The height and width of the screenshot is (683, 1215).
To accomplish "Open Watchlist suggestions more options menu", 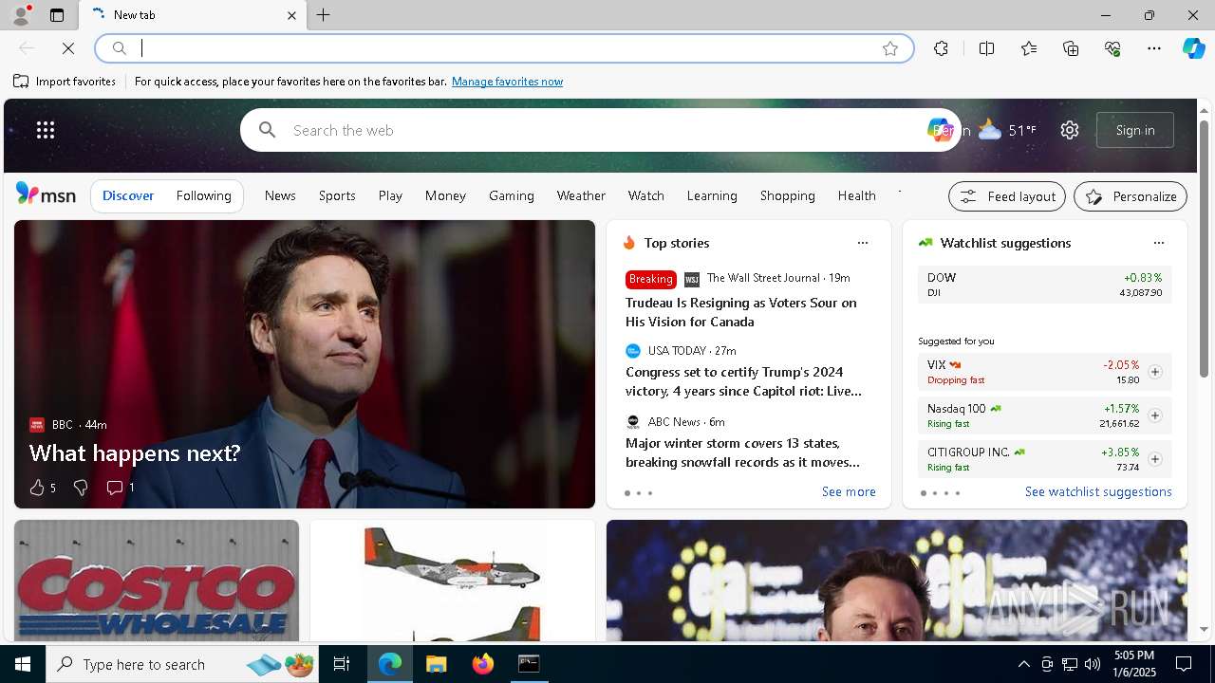I will 1159,243.
